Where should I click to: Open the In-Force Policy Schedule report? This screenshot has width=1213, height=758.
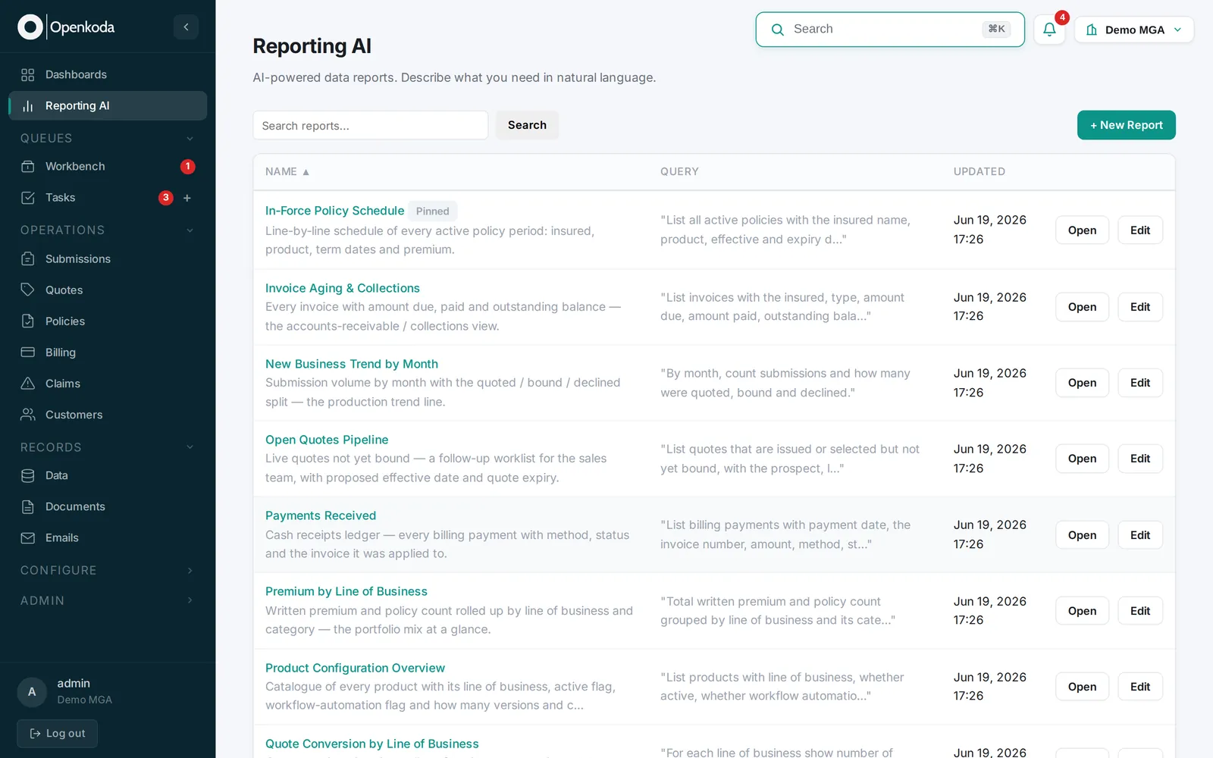(1082, 230)
